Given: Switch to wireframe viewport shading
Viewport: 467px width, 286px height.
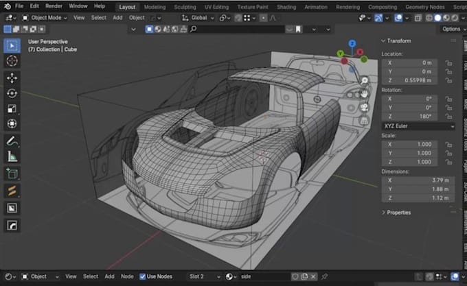Looking at the screenshot, I should click(429, 18).
